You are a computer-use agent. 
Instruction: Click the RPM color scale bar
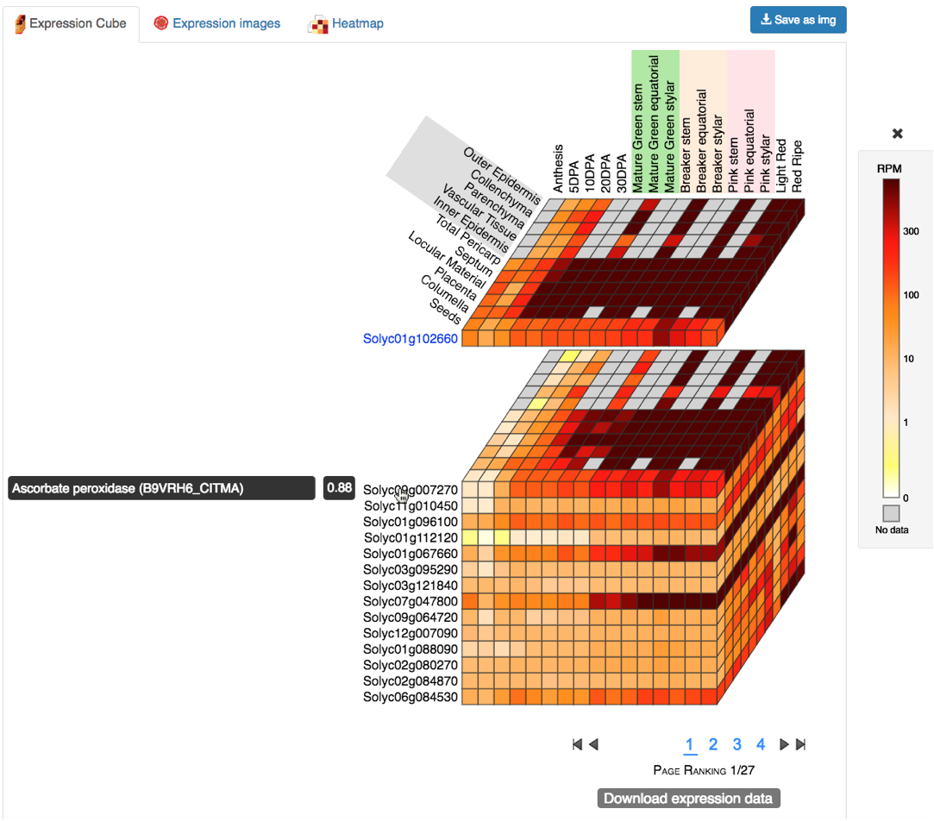(891, 336)
